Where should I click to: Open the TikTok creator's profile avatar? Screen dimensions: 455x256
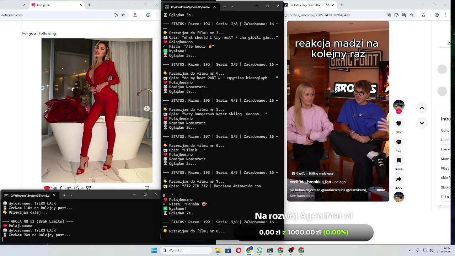pyautogui.click(x=399, y=105)
